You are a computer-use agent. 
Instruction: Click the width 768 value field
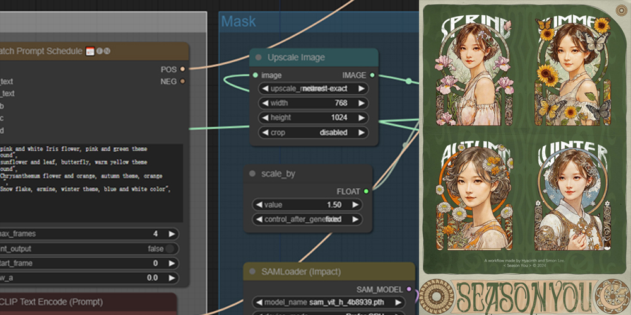click(313, 103)
